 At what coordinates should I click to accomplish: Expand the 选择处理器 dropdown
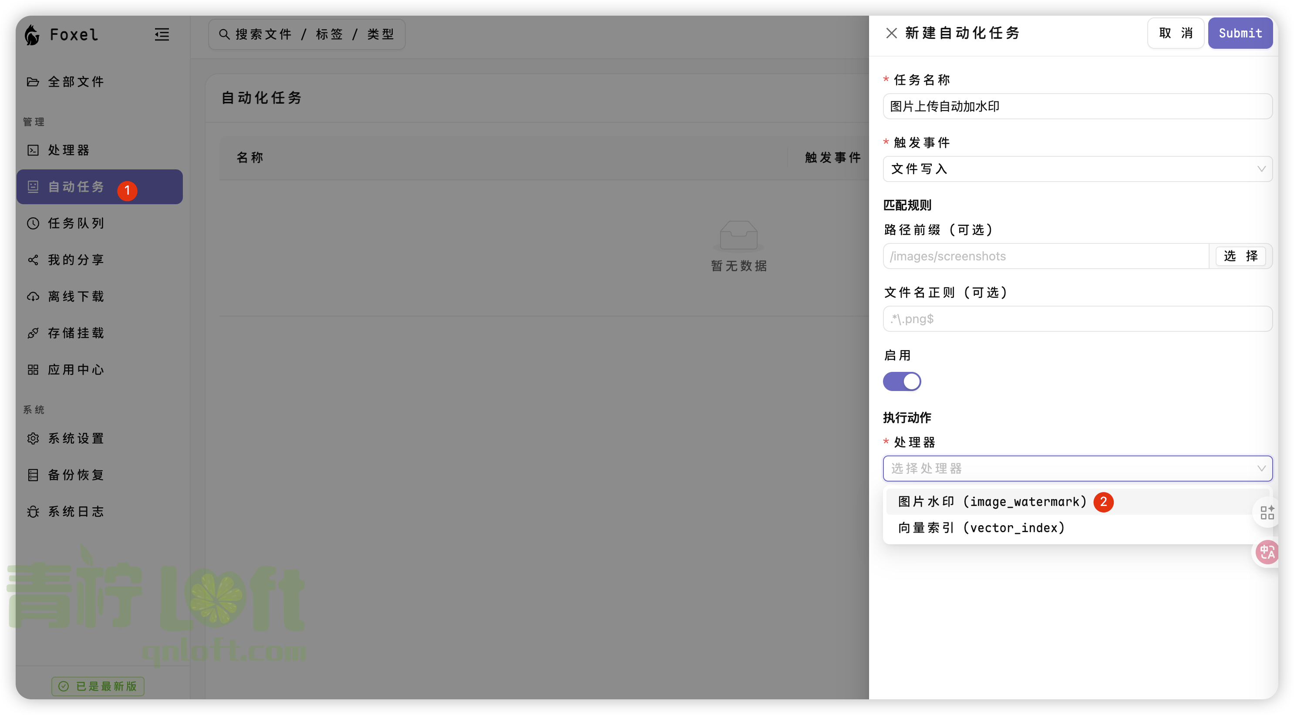click(x=1077, y=468)
